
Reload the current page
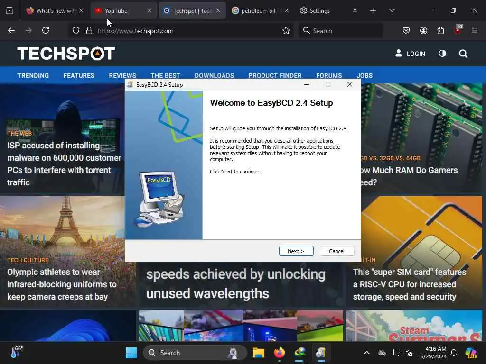(x=46, y=31)
